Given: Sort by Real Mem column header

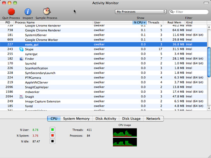Looking at the screenshot, I should coord(174,22).
